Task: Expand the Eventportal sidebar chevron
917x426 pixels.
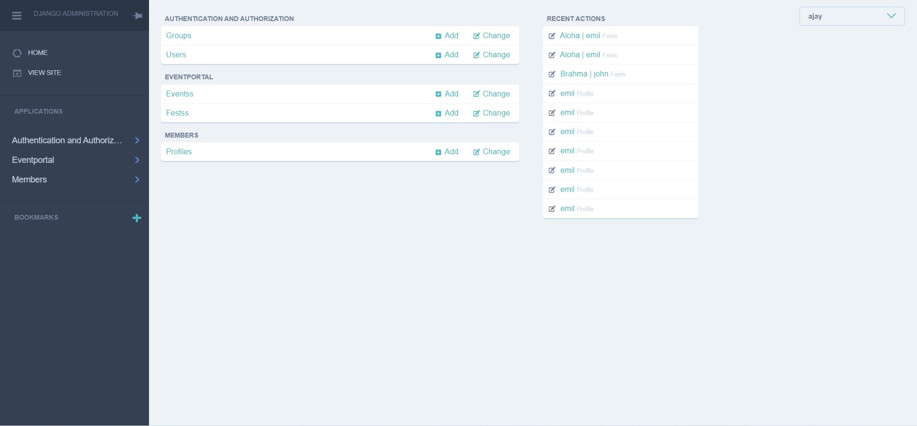Action: (x=137, y=160)
